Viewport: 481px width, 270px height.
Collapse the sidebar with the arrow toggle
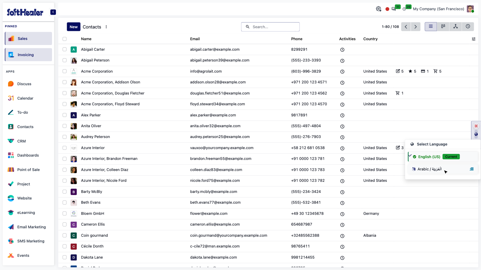click(53, 12)
